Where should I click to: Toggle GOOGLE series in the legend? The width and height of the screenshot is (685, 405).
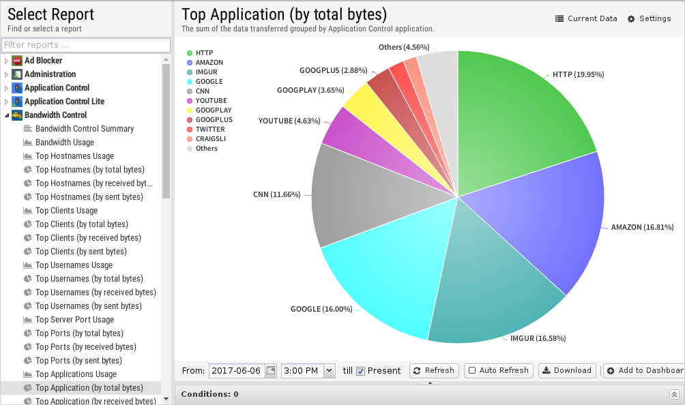[205, 82]
